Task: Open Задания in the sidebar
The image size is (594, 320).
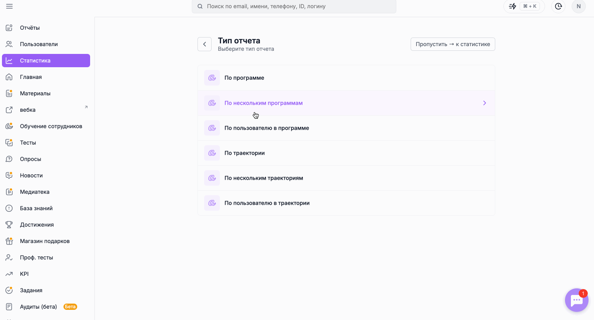Action: click(46, 290)
